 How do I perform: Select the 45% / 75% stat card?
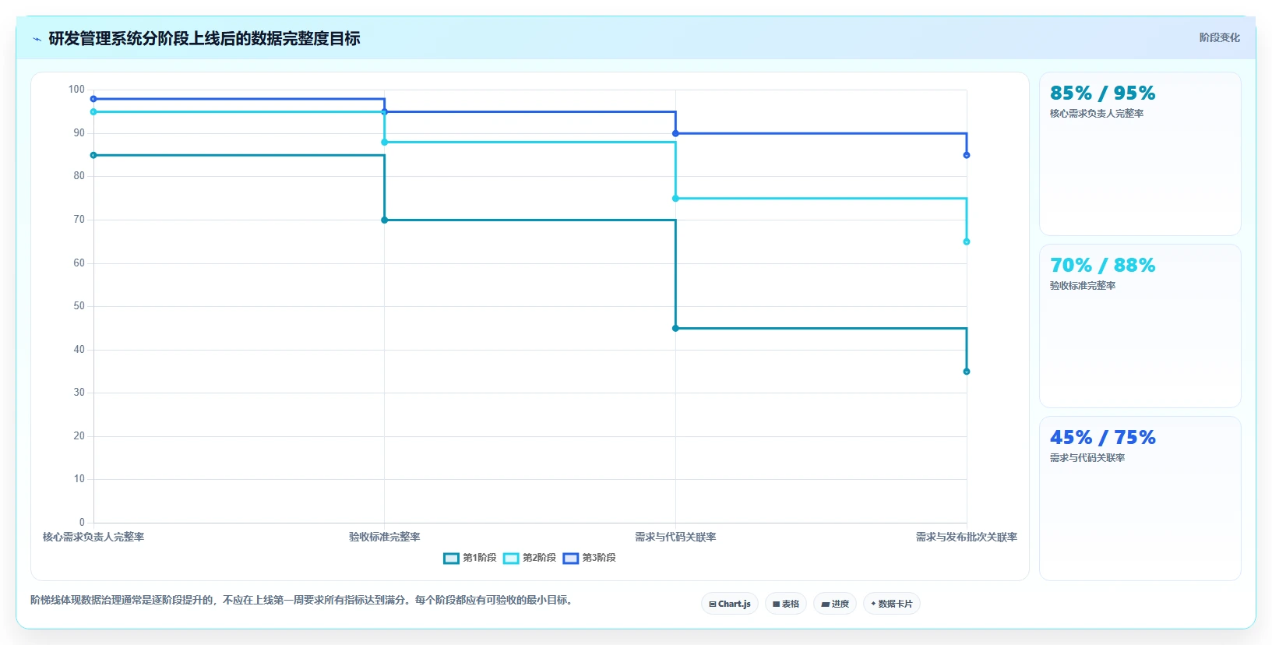coord(1140,499)
